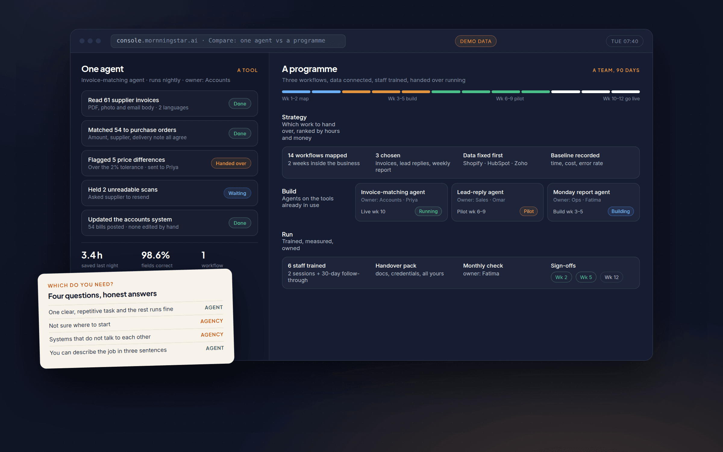Click Monthly check item
This screenshot has width=723, height=452.
(483, 269)
